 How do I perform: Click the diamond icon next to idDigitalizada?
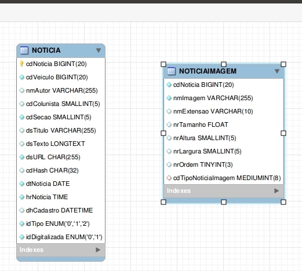click(22, 237)
